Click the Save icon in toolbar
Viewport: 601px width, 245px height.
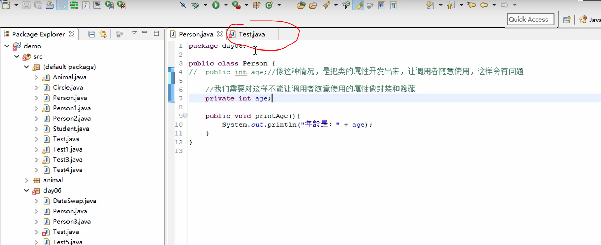pos(26,5)
